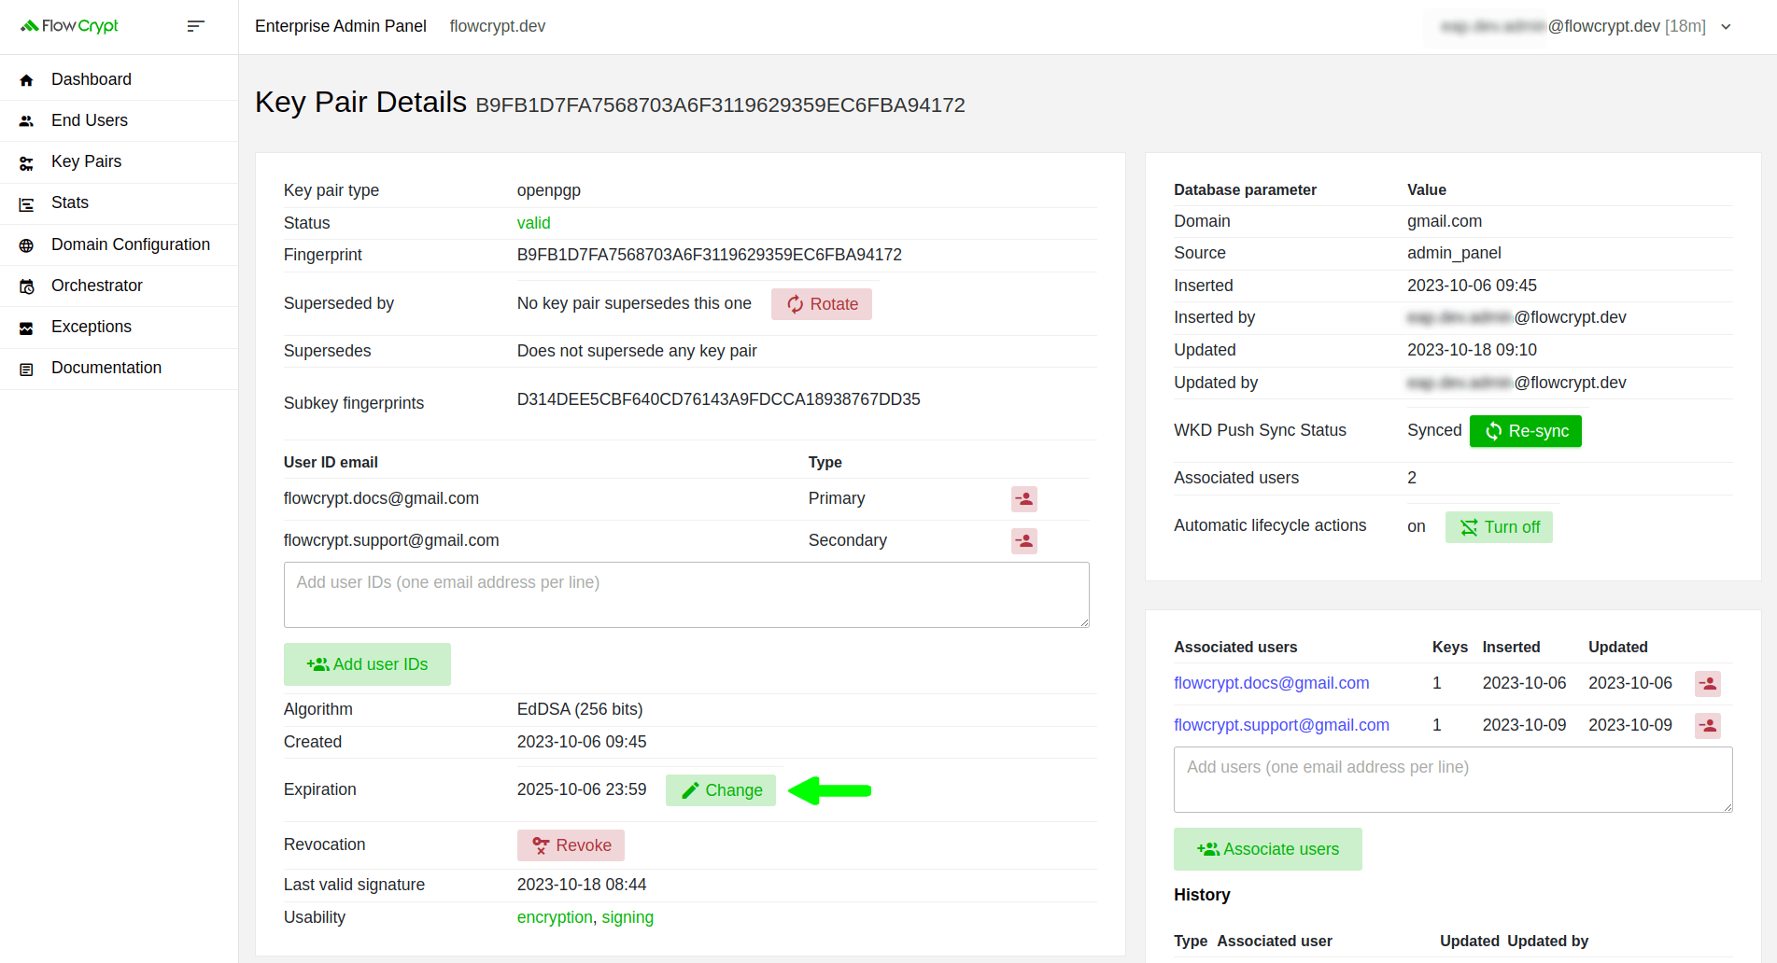The height and width of the screenshot is (963, 1777).
Task: Click the History section heading
Action: (1202, 895)
